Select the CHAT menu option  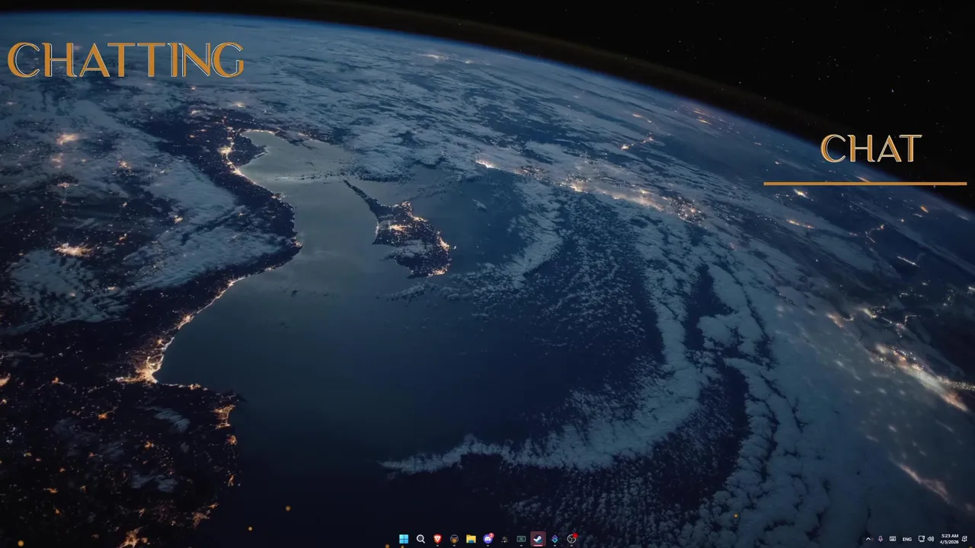(871, 149)
